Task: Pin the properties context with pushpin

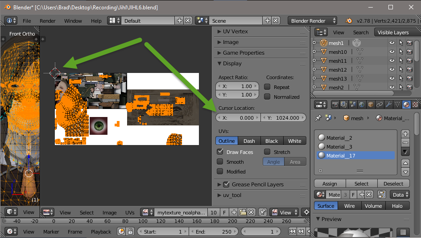Action: pos(318,118)
